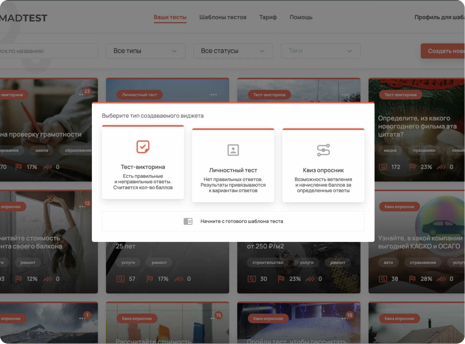Image resolution: width=465 pixels, height=344 pixels.
Task: Open Шаблоны тестов tab
Action: pos(223,17)
